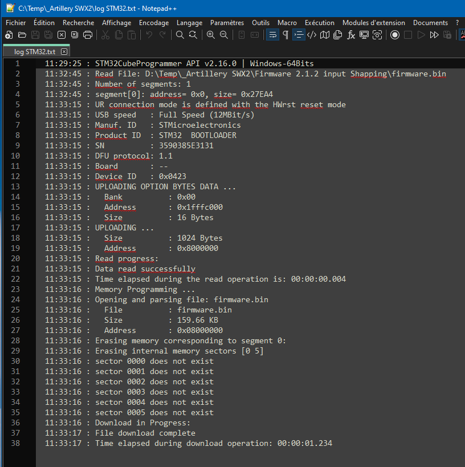
Task: Open the Exécution menu
Action: tap(320, 23)
